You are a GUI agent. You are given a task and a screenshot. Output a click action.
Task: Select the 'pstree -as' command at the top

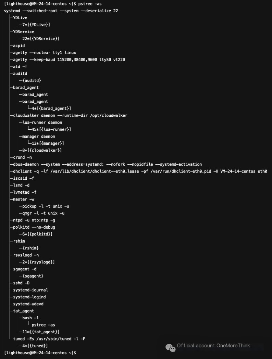pyautogui.click(x=90, y=4)
